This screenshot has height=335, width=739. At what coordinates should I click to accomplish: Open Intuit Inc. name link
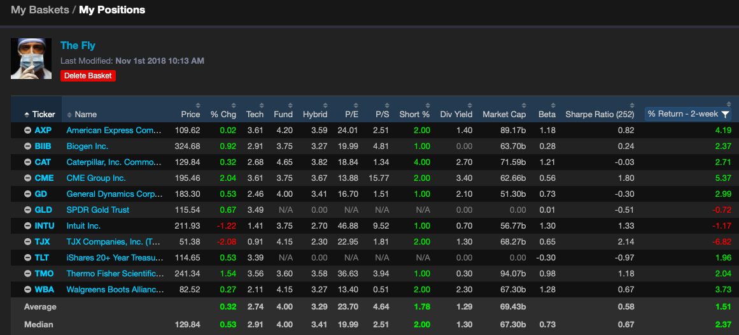83,226
